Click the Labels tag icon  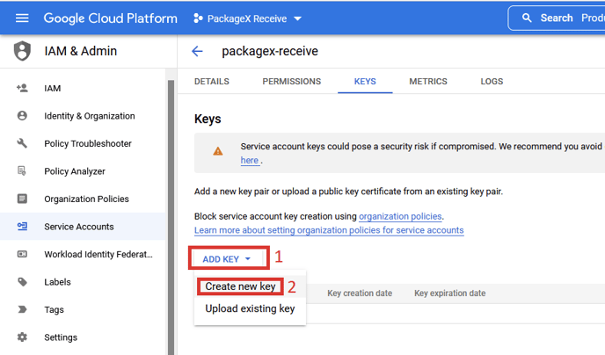point(22,282)
